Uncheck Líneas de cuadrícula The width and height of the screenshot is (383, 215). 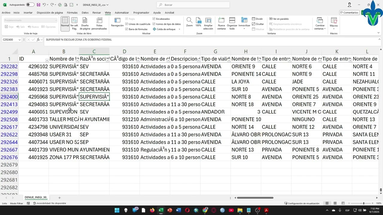[x=138, y=24]
